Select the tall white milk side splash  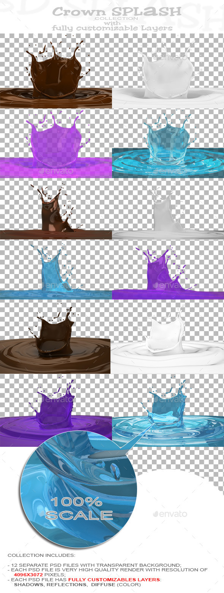[168, 210]
